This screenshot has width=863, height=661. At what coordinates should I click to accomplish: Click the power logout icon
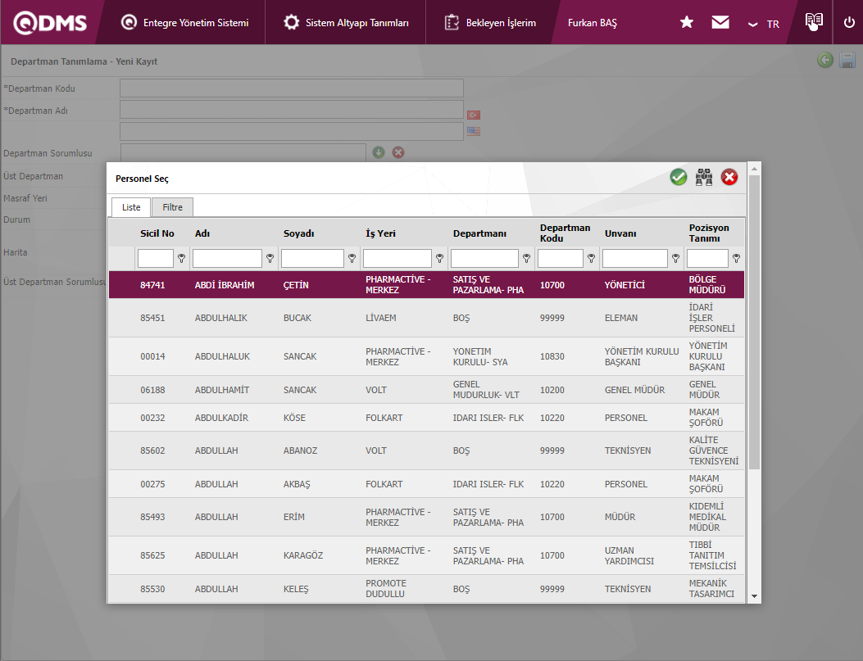849,22
